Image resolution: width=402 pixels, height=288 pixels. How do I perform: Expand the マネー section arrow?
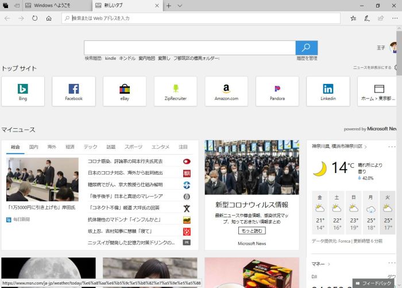tap(329, 264)
